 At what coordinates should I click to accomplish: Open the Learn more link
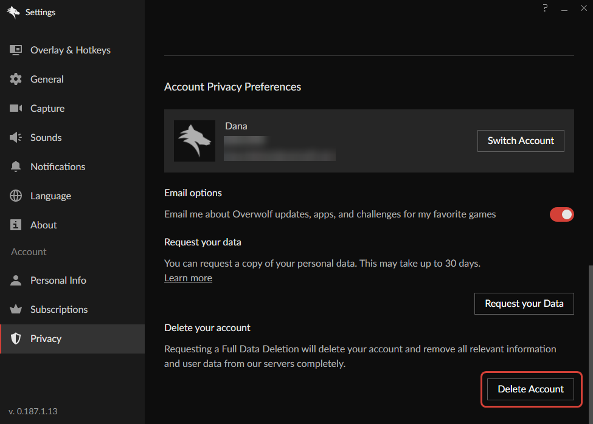188,278
